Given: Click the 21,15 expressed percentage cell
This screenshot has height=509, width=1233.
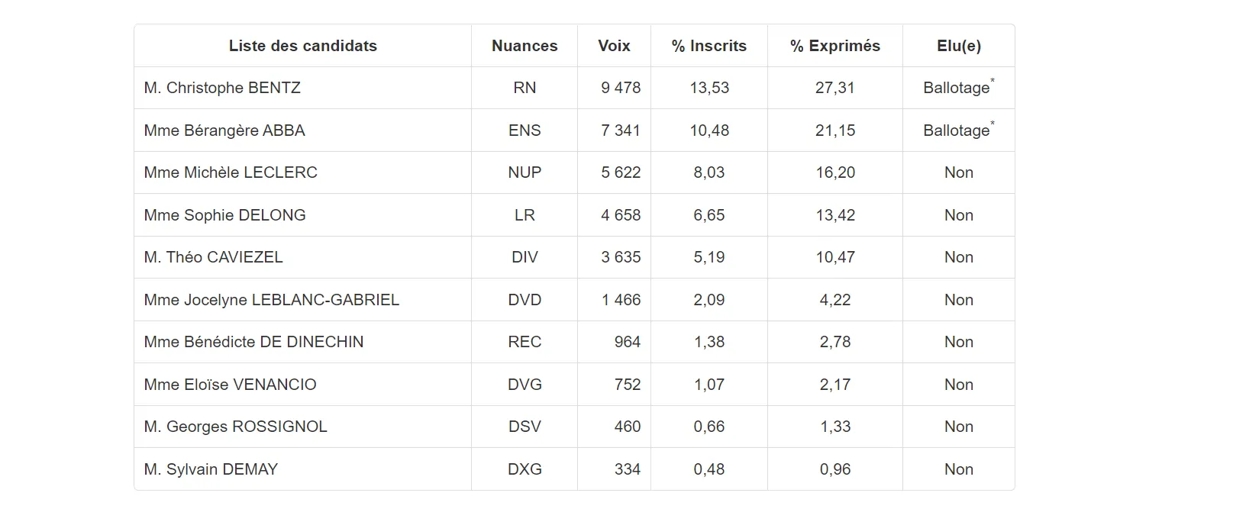Looking at the screenshot, I should [834, 130].
